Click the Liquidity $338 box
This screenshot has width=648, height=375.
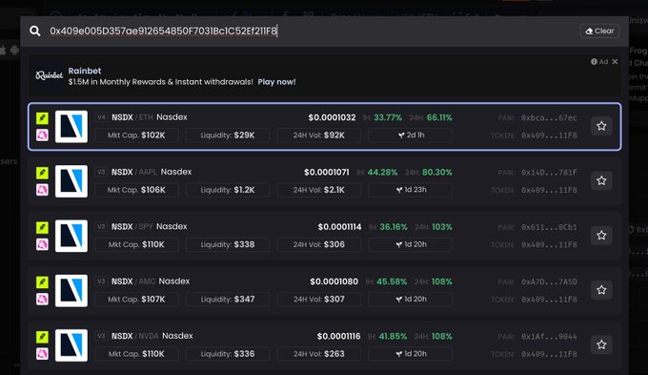[x=228, y=244]
